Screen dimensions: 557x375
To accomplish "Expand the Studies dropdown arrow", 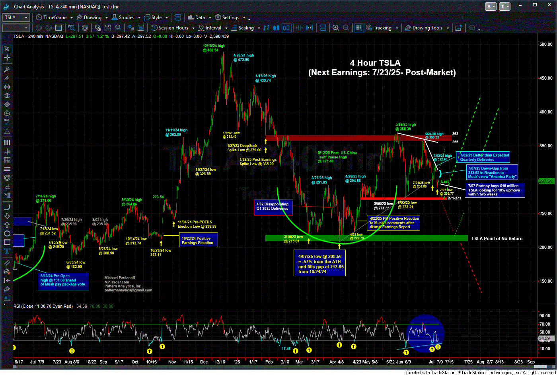I will 139,18.
